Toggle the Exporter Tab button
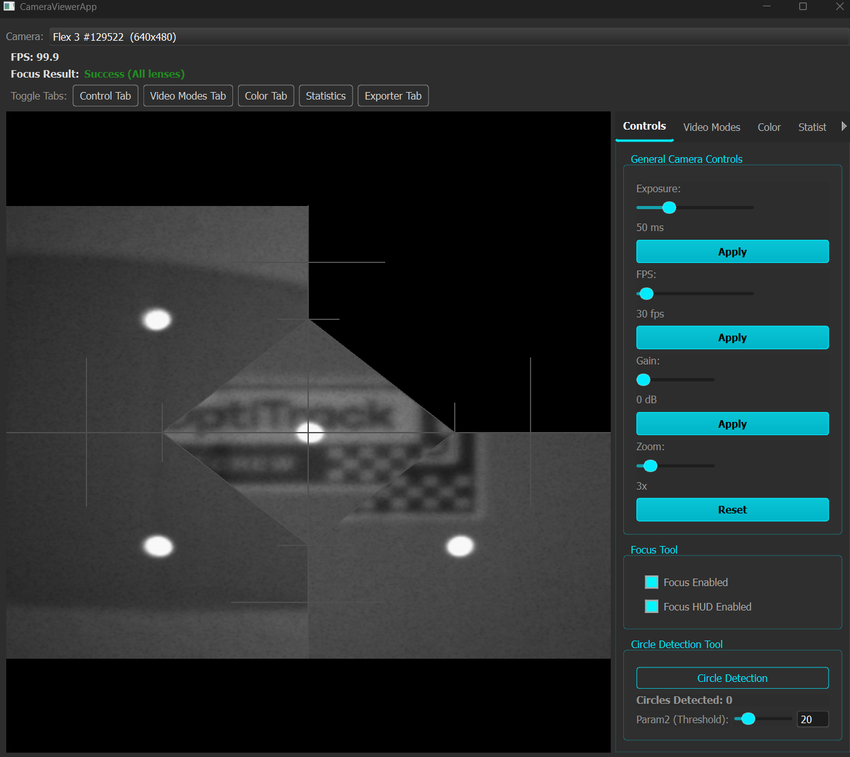 393,95
